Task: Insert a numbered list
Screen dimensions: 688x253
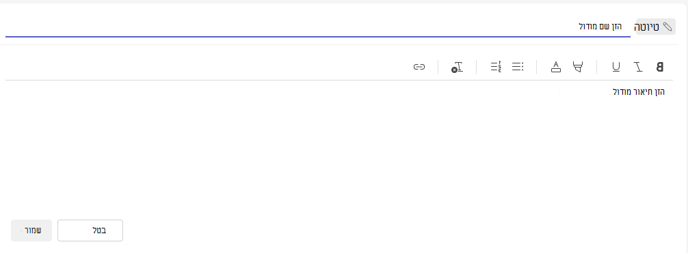Action: (x=496, y=67)
